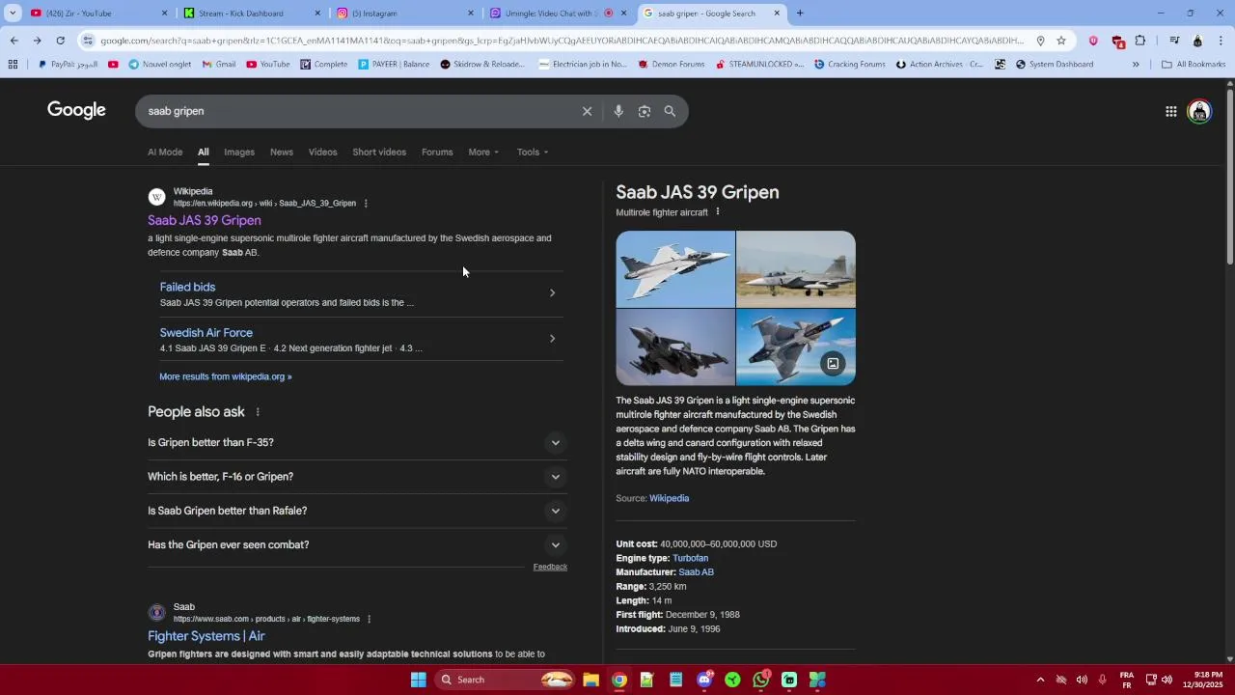Switch to AI Mode
Image resolution: width=1235 pixels, height=695 pixels.
click(165, 152)
